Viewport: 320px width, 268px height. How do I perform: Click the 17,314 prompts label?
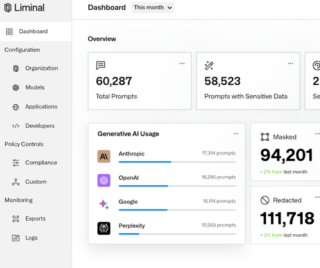click(219, 153)
